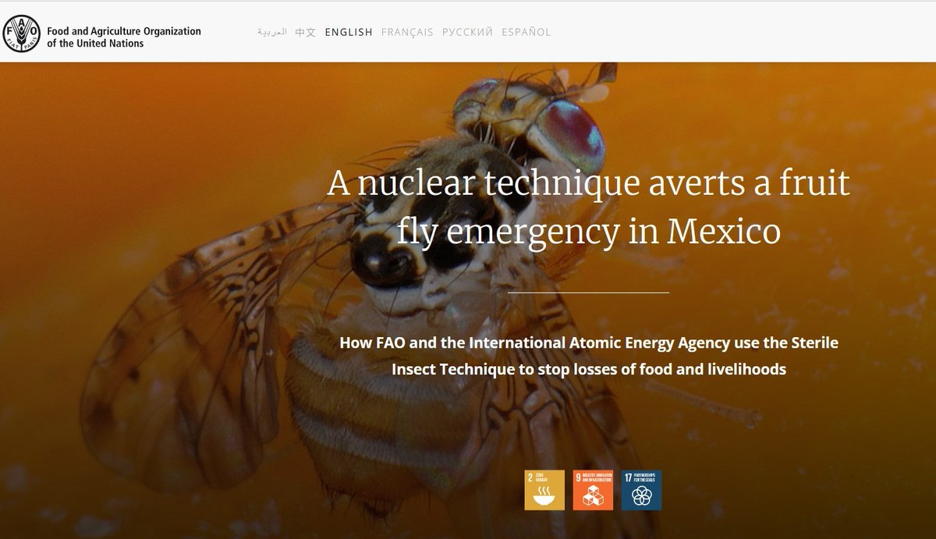
Task: Select subtitle about Sterile Insect Technique
Action: 589,356
